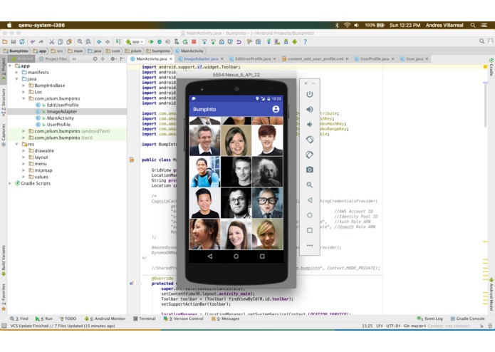Tap the Einstein photo in the grid
This screenshot has height=352, width=495.
point(267,172)
